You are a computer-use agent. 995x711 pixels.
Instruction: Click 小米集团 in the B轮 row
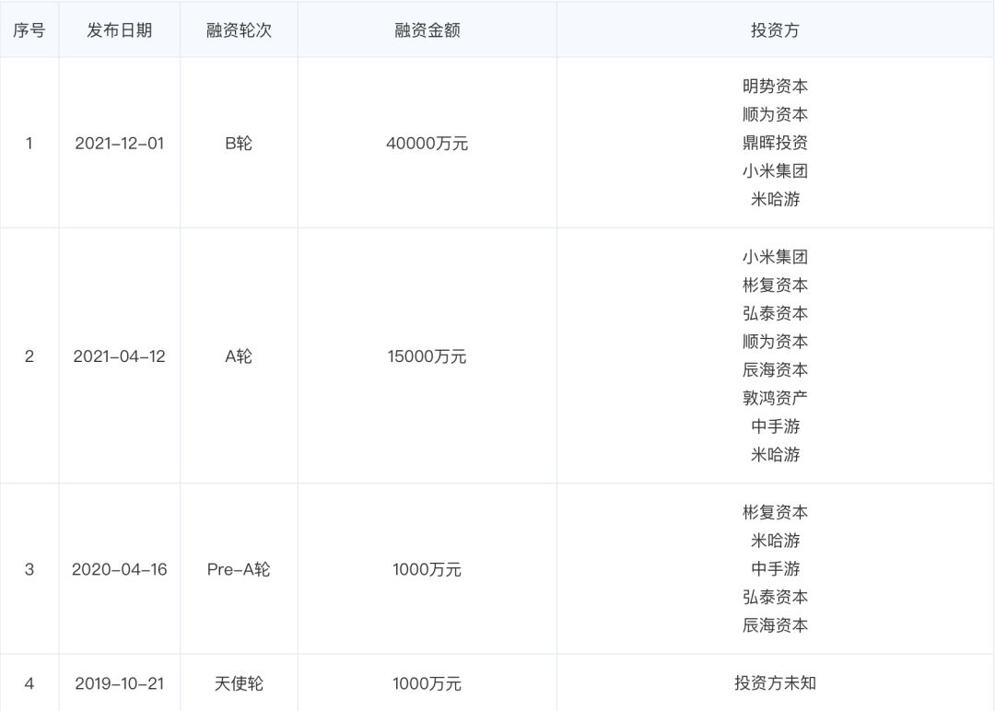pos(775,171)
